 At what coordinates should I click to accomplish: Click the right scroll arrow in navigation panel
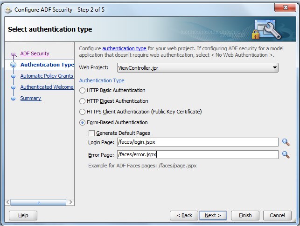coord(70,202)
